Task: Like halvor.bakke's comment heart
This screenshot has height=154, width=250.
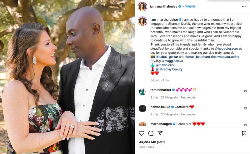Action: pyautogui.click(x=246, y=108)
